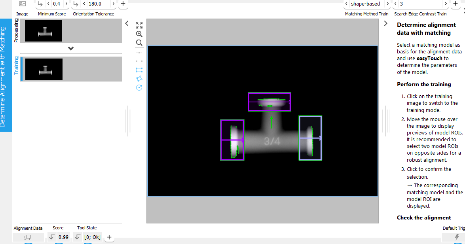Viewport: 465px width, 244px height.
Task: Decrease Minimum Score with left chevron
Action: [48, 4]
